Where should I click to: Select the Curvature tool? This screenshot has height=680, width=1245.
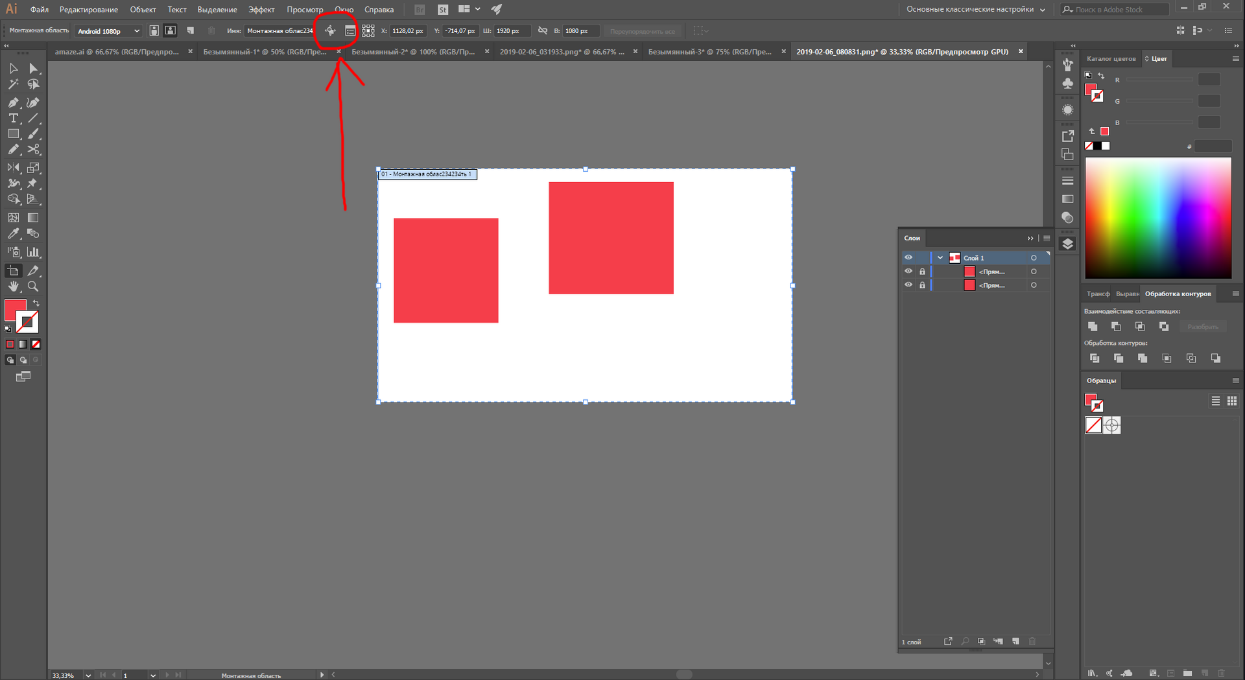click(33, 102)
